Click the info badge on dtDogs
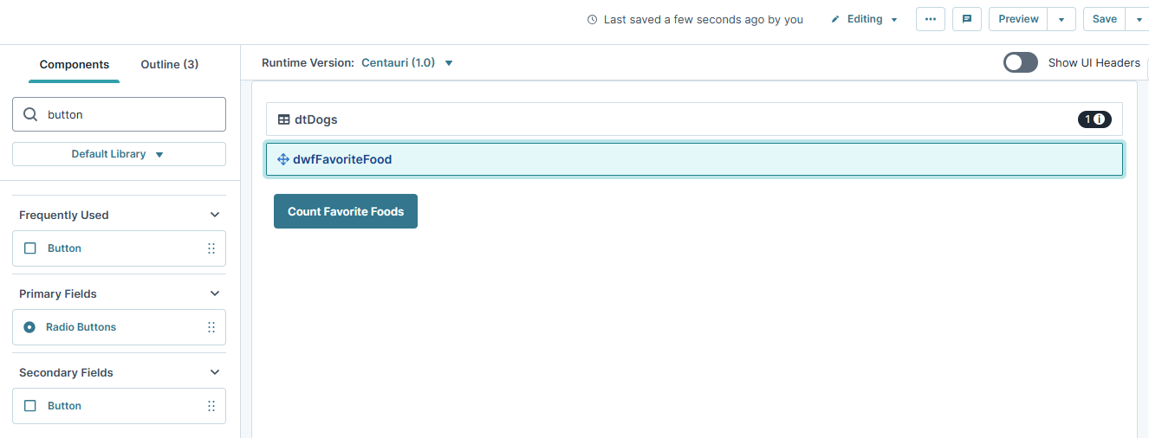Screen dimensions: 1149x438 pyautogui.click(x=1094, y=119)
